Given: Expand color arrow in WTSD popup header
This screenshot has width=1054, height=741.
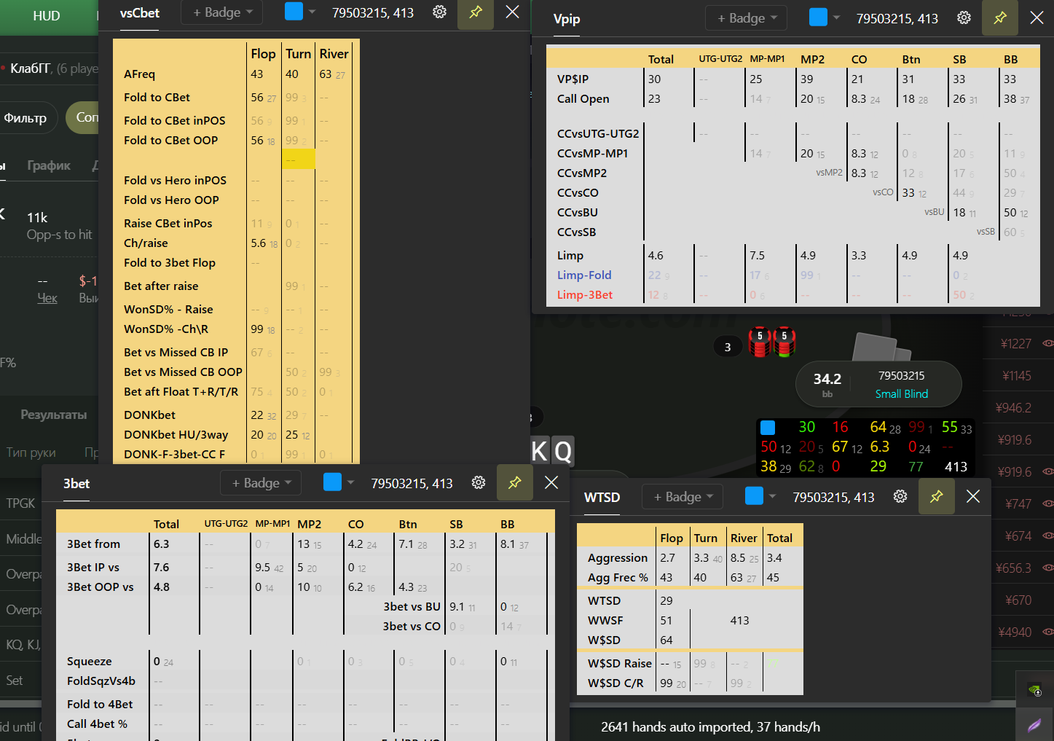Looking at the screenshot, I should point(772,496).
